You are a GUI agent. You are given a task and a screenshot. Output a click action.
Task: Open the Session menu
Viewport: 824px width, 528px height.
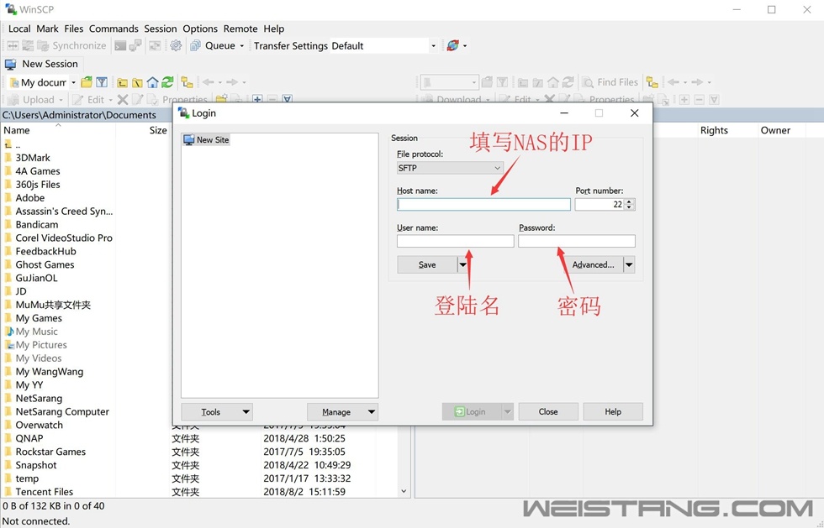[161, 29]
